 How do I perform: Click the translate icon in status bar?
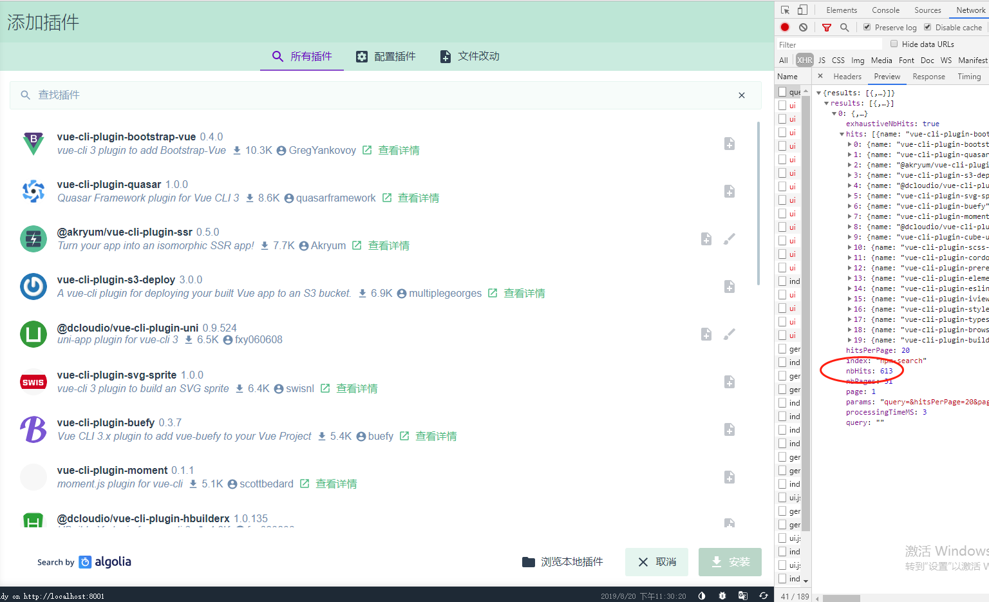click(743, 596)
